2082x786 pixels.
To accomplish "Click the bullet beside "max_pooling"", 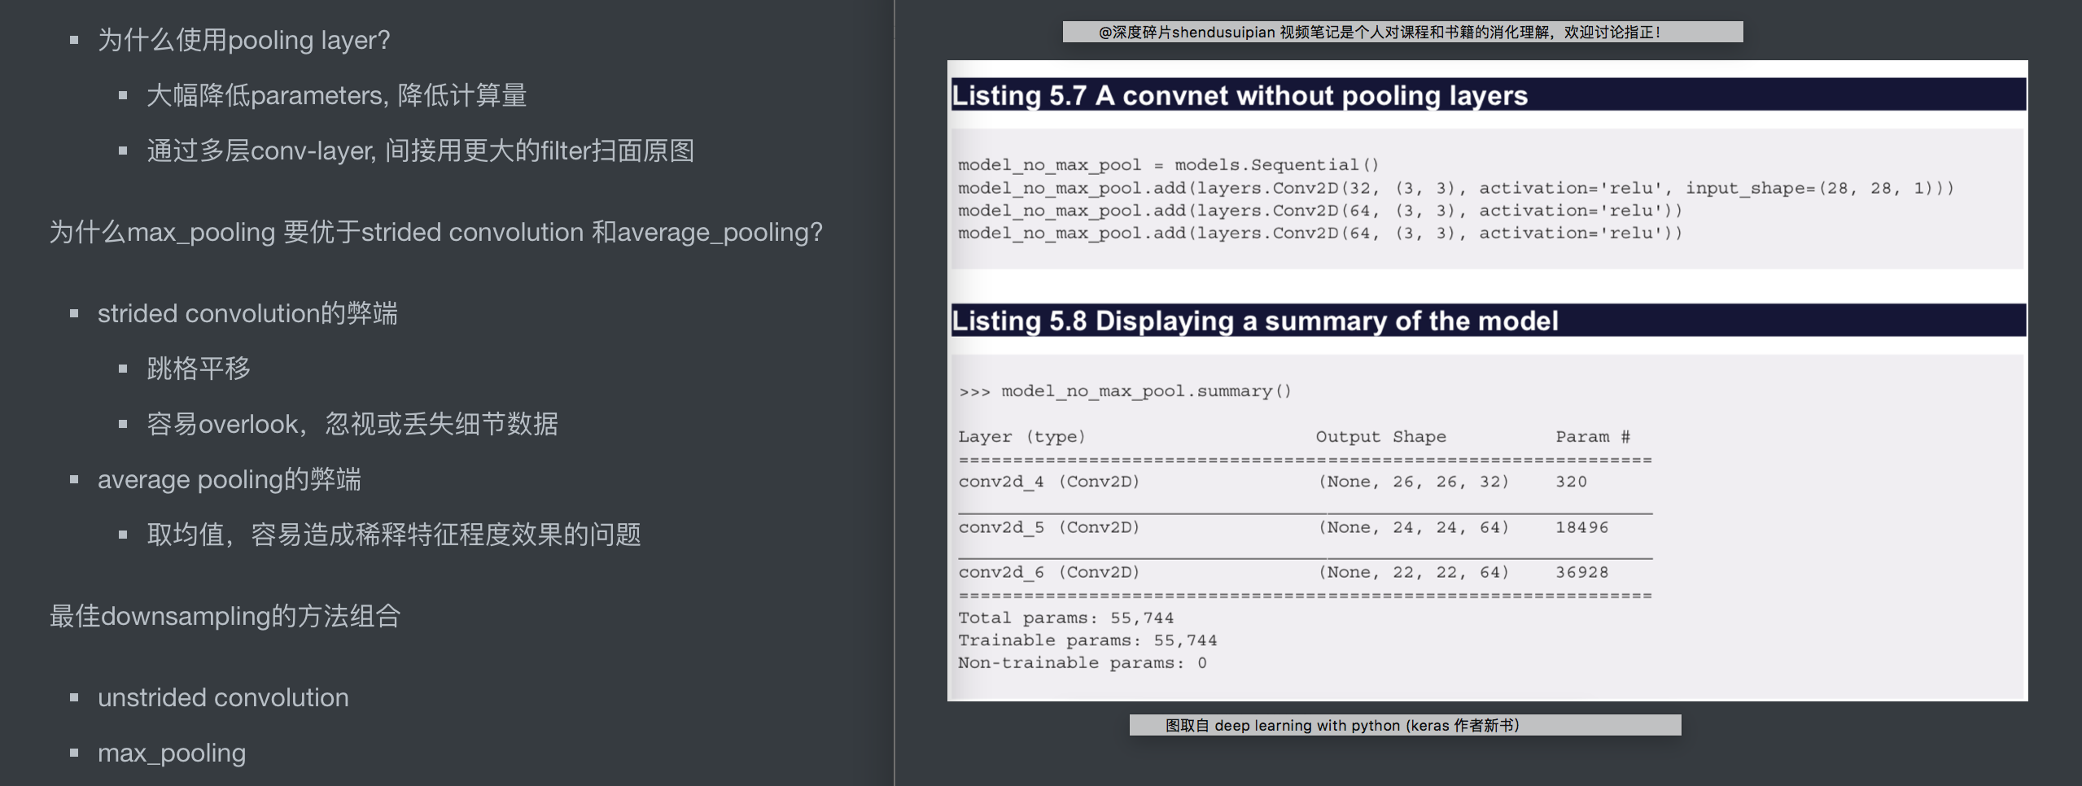I will [x=74, y=753].
